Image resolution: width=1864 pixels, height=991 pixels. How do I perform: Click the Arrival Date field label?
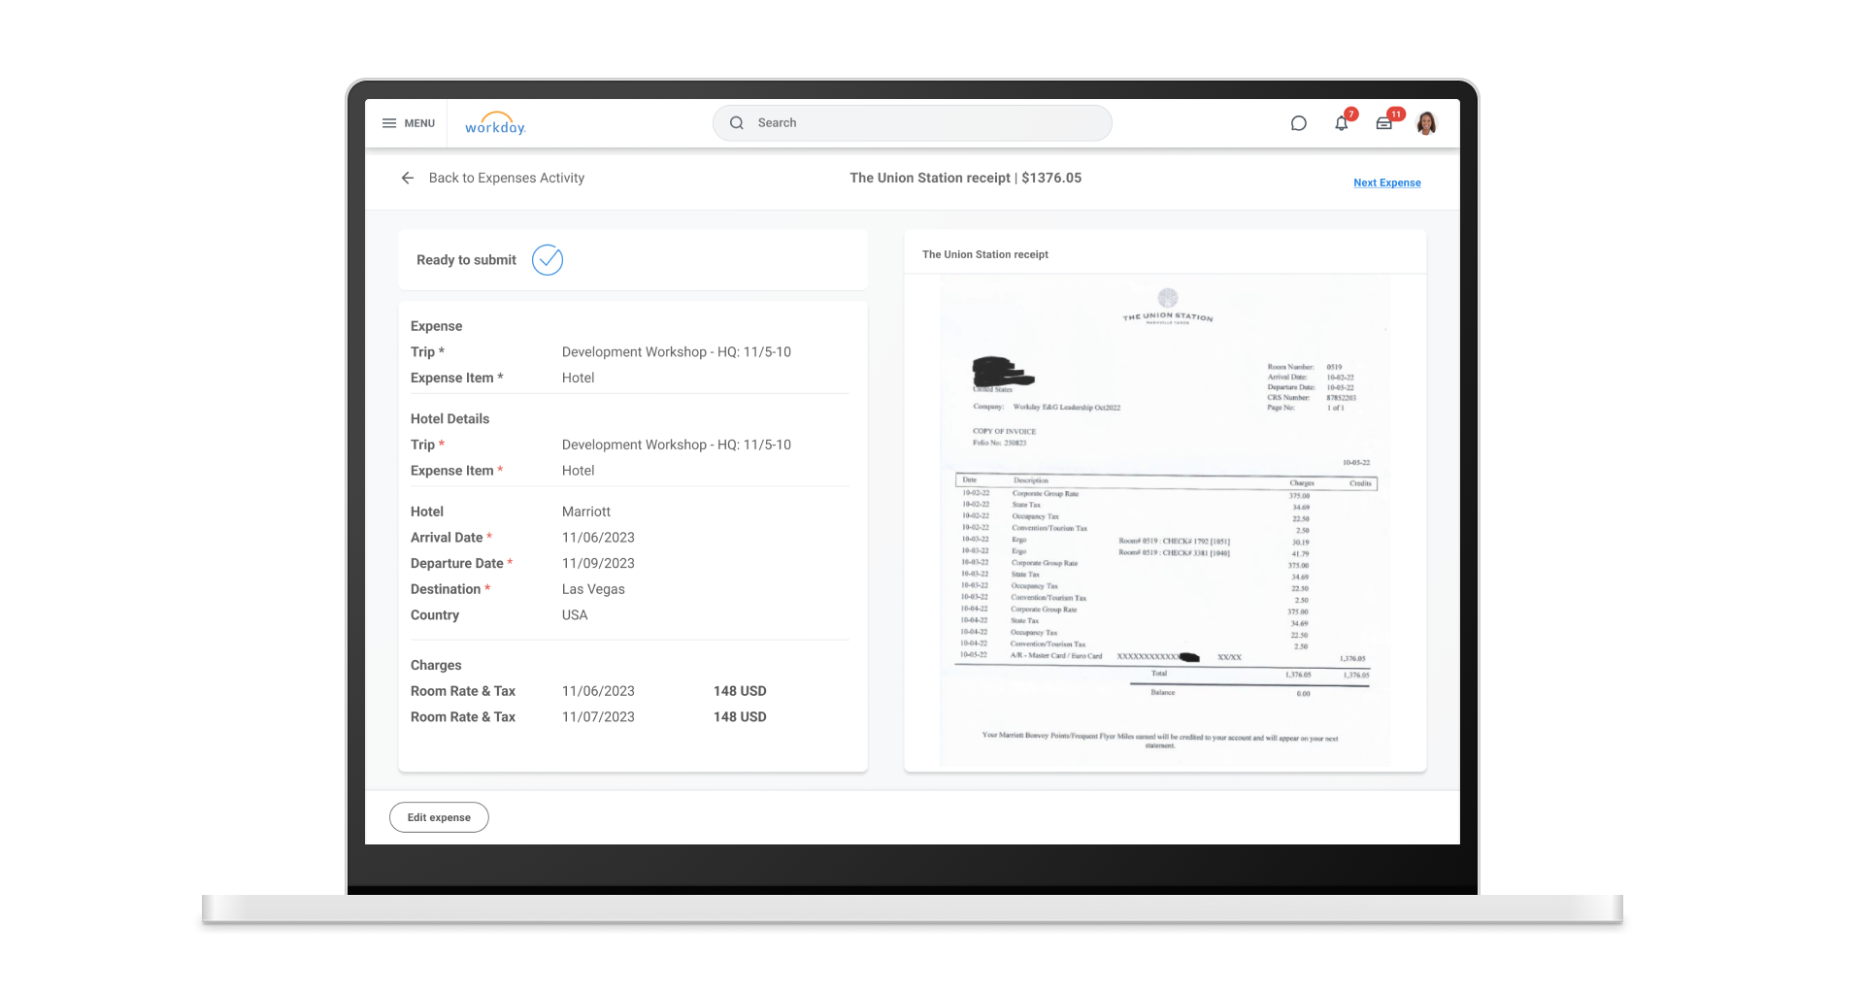click(447, 538)
